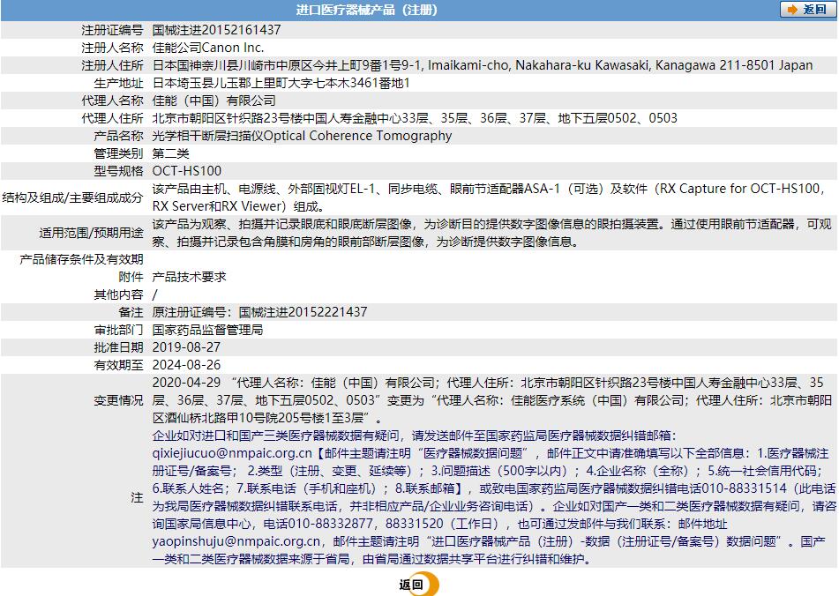
Task: Click the 批准日期 label
Action: point(118,347)
